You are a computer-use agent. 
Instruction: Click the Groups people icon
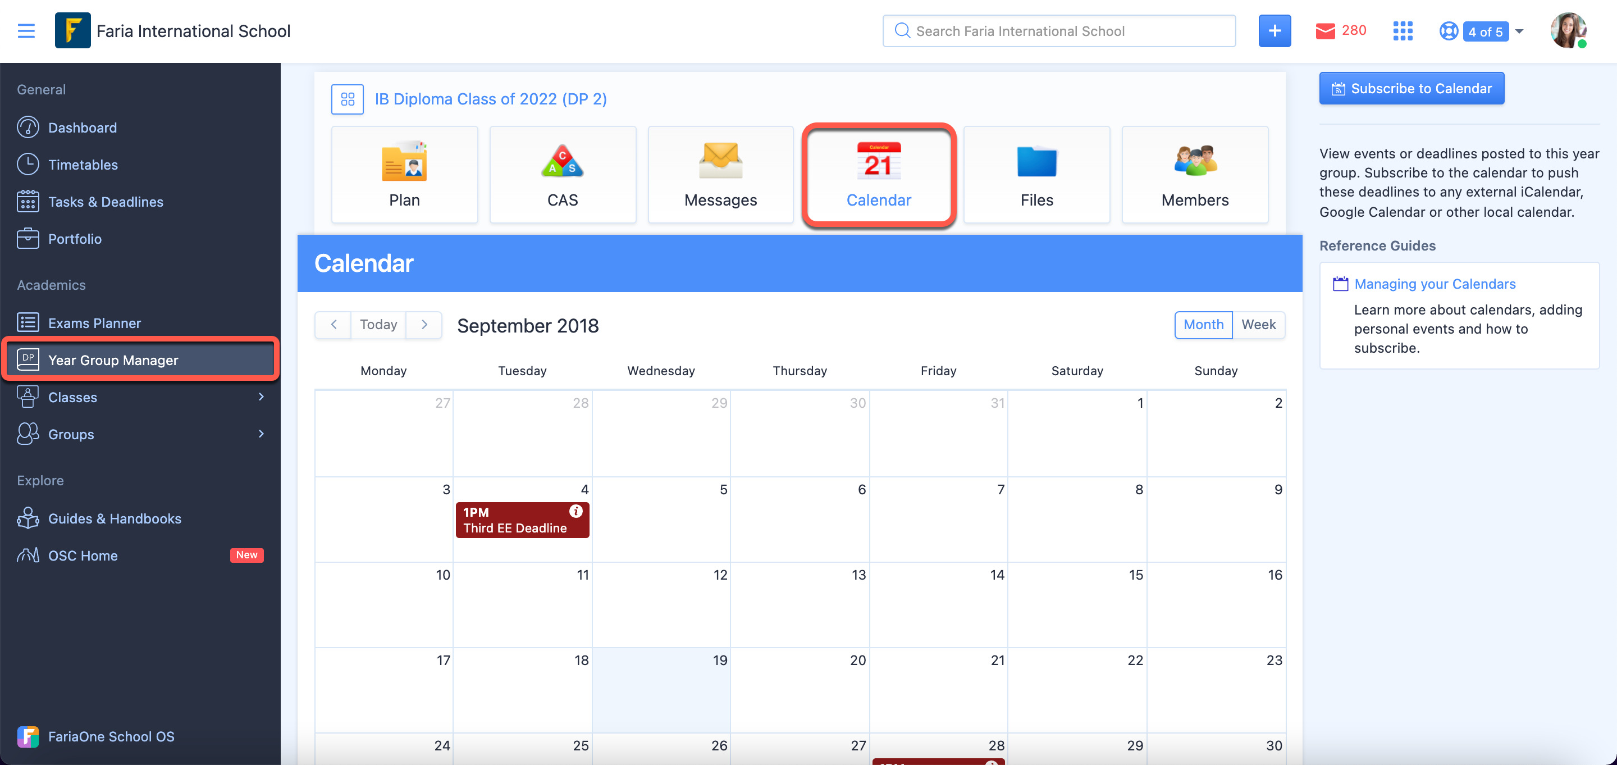pos(28,434)
